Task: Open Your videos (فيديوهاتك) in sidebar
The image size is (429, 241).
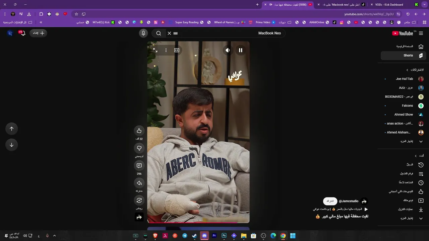Action: point(403,200)
